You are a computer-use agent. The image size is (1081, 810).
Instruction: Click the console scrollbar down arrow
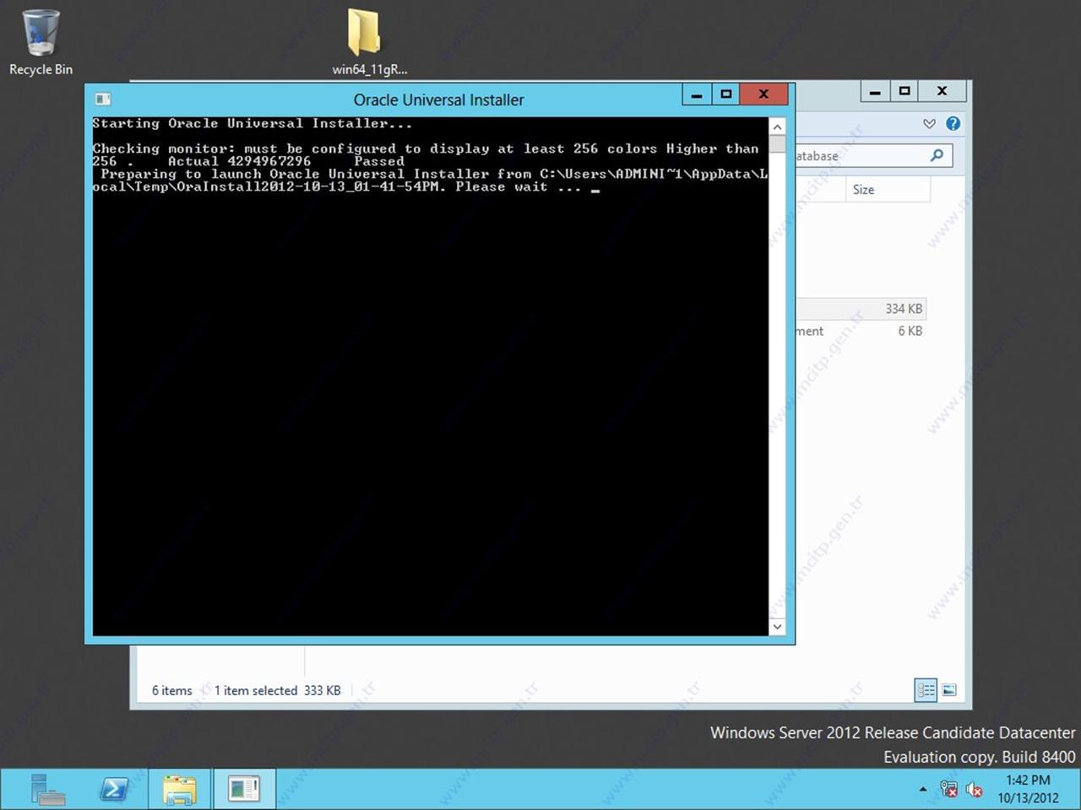(x=777, y=627)
